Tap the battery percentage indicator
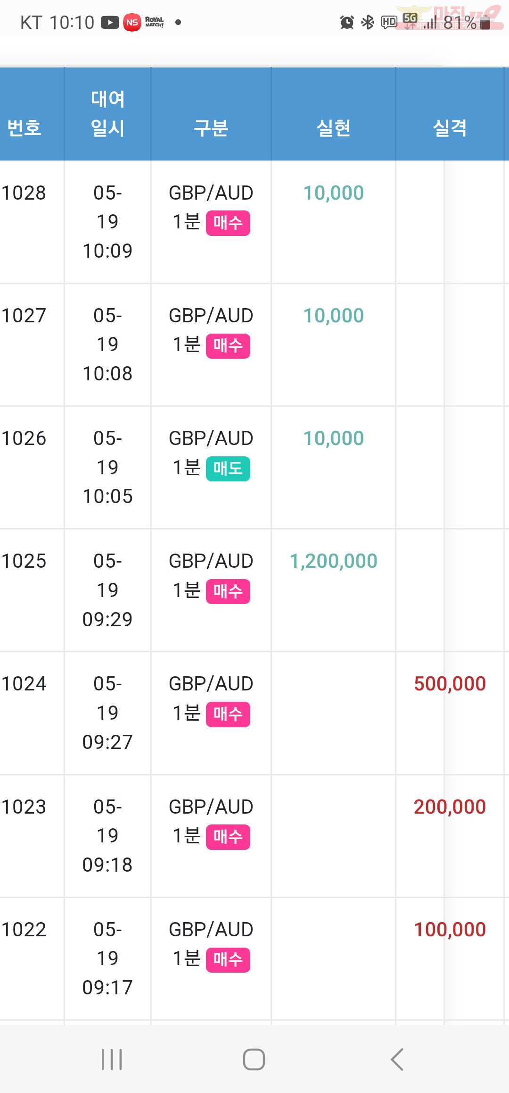This screenshot has width=509, height=1093. click(x=460, y=22)
